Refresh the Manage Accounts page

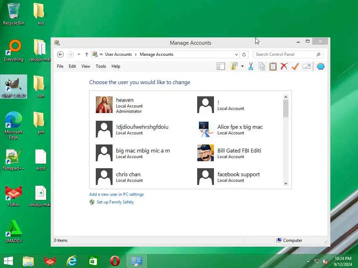tap(244, 55)
